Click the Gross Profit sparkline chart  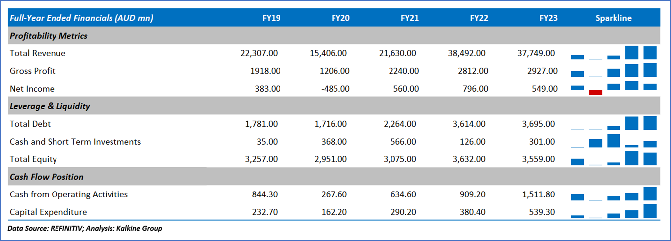coord(614,71)
